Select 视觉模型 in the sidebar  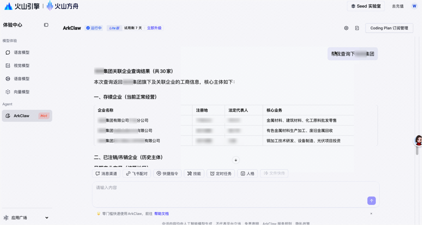(22, 66)
